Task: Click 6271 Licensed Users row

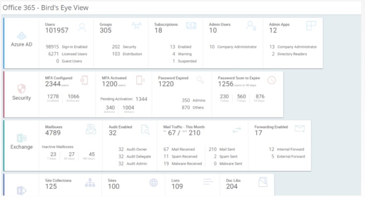Action: coord(68,54)
